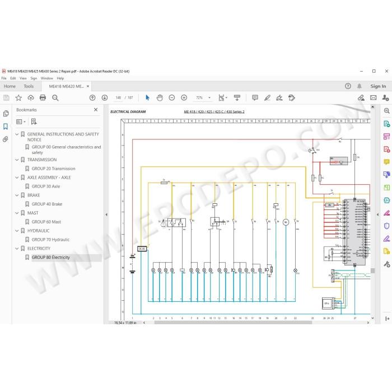
Task: Open GROUP 00 General characteristics bookmark
Action: pos(66,150)
